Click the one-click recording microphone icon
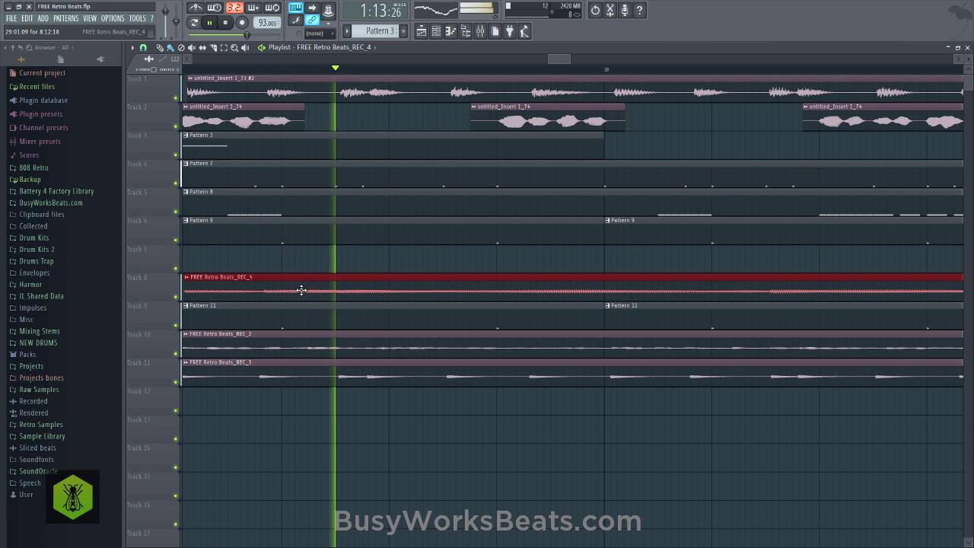Screen dimensions: 974x548 click(x=625, y=10)
